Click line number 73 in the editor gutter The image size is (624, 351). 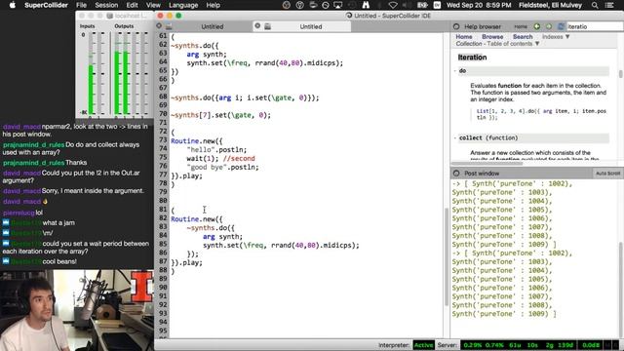click(163, 140)
